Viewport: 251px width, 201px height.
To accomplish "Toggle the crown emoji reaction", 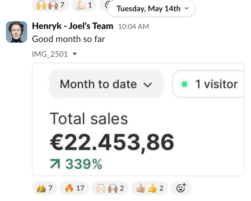I will point(45,188).
